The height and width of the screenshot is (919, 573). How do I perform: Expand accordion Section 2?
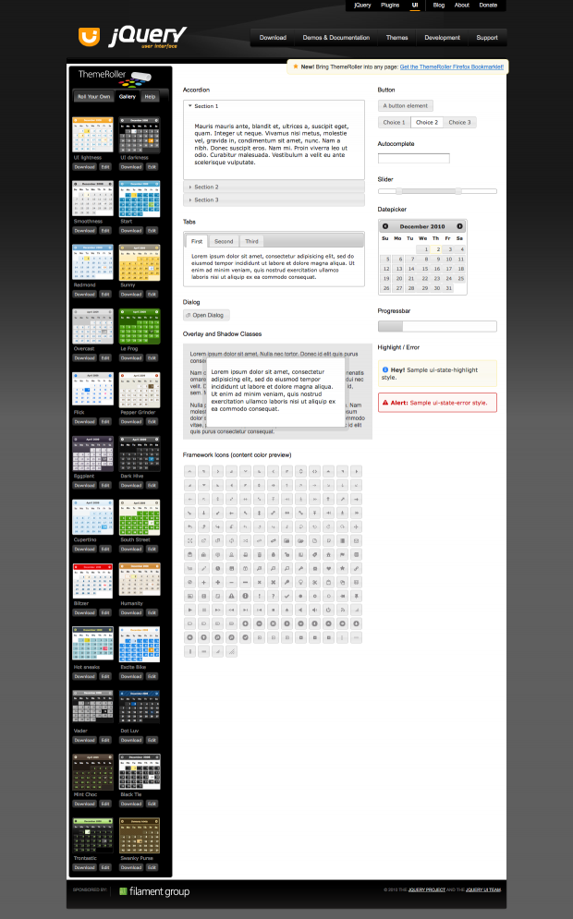(274, 187)
